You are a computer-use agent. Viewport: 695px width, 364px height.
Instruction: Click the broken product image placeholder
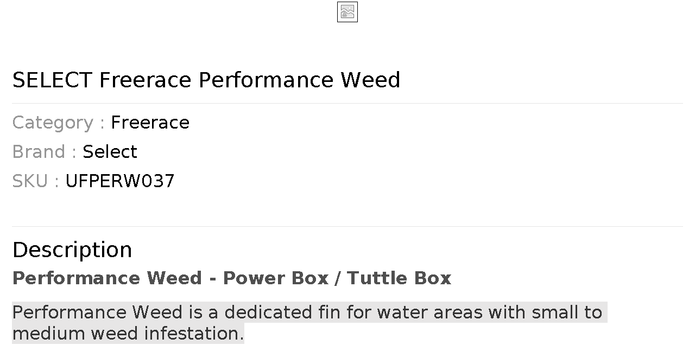pos(347,12)
